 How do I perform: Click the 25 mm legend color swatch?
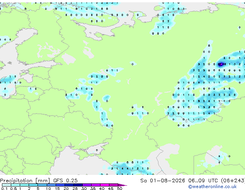[x=78, y=185]
